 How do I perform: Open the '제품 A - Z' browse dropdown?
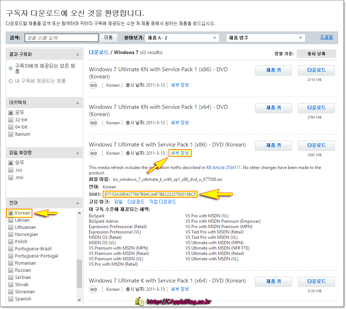point(182,38)
